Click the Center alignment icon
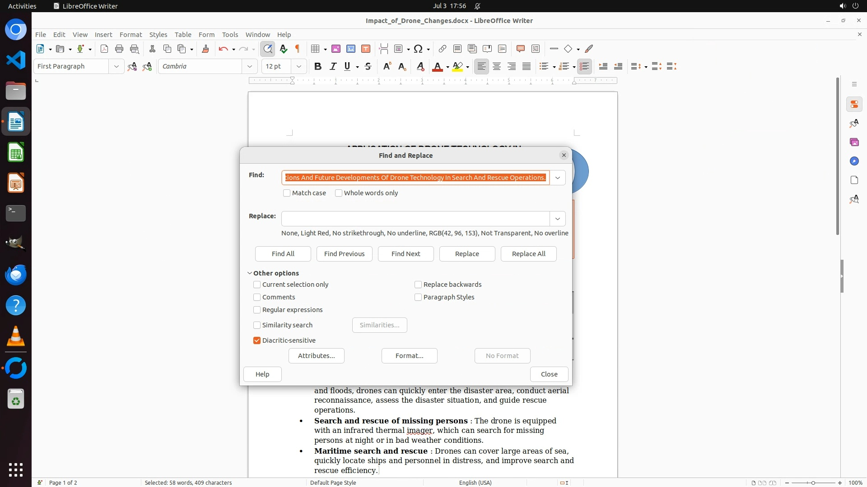The width and height of the screenshot is (867, 487). pyautogui.click(x=497, y=66)
